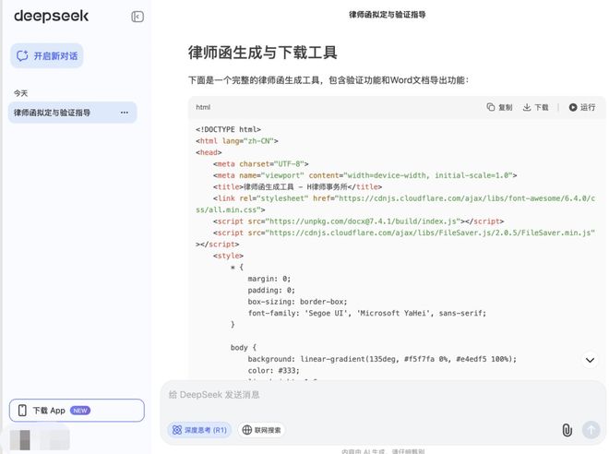Click the phone icon in 下载 App
Screen dimensions: 609x454
point(22,411)
